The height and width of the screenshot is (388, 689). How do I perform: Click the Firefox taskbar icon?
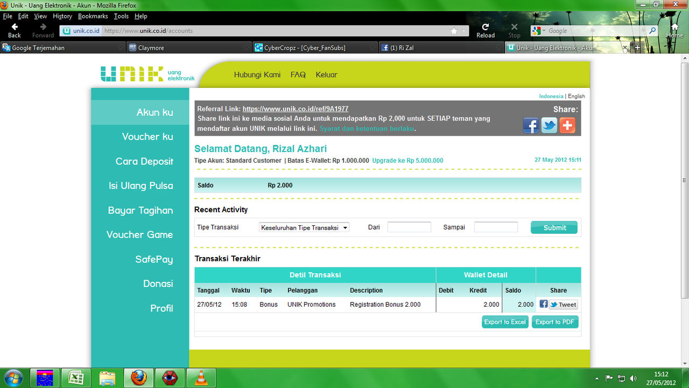(x=138, y=378)
